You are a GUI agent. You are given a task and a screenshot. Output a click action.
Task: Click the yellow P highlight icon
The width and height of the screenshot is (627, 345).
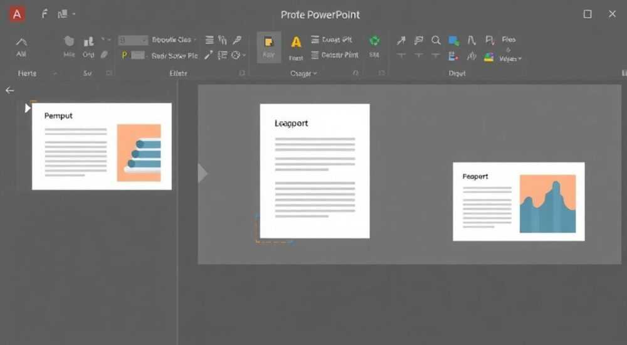point(124,55)
